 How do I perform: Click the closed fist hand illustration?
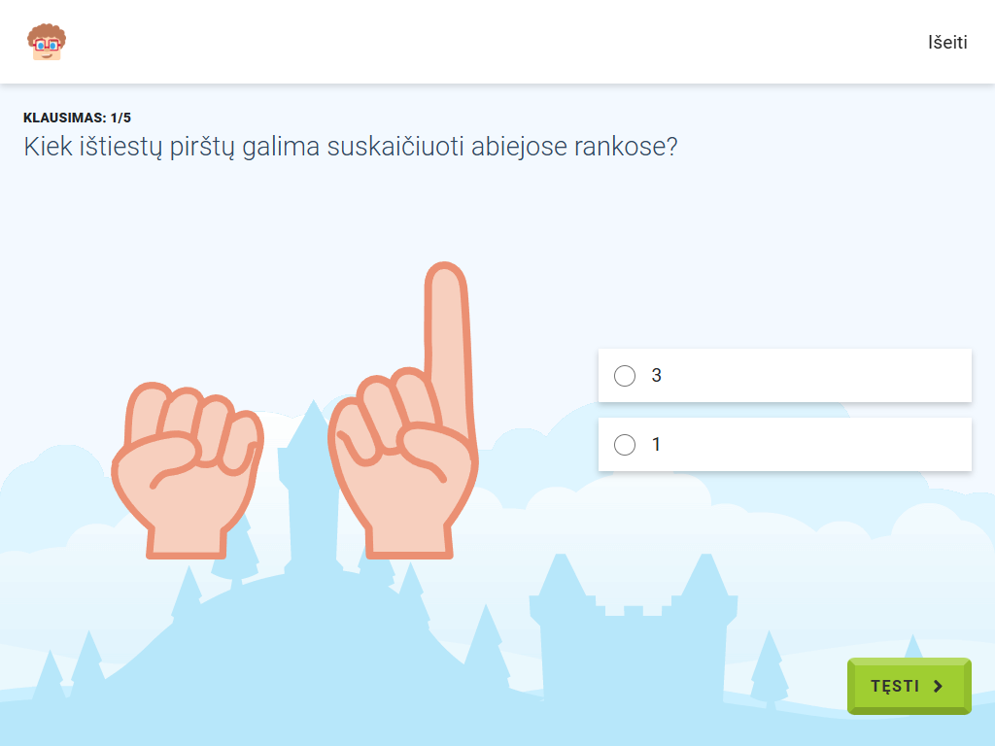(188, 470)
